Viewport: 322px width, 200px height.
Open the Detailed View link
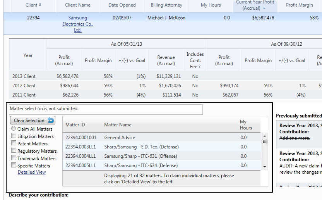(x=32, y=172)
